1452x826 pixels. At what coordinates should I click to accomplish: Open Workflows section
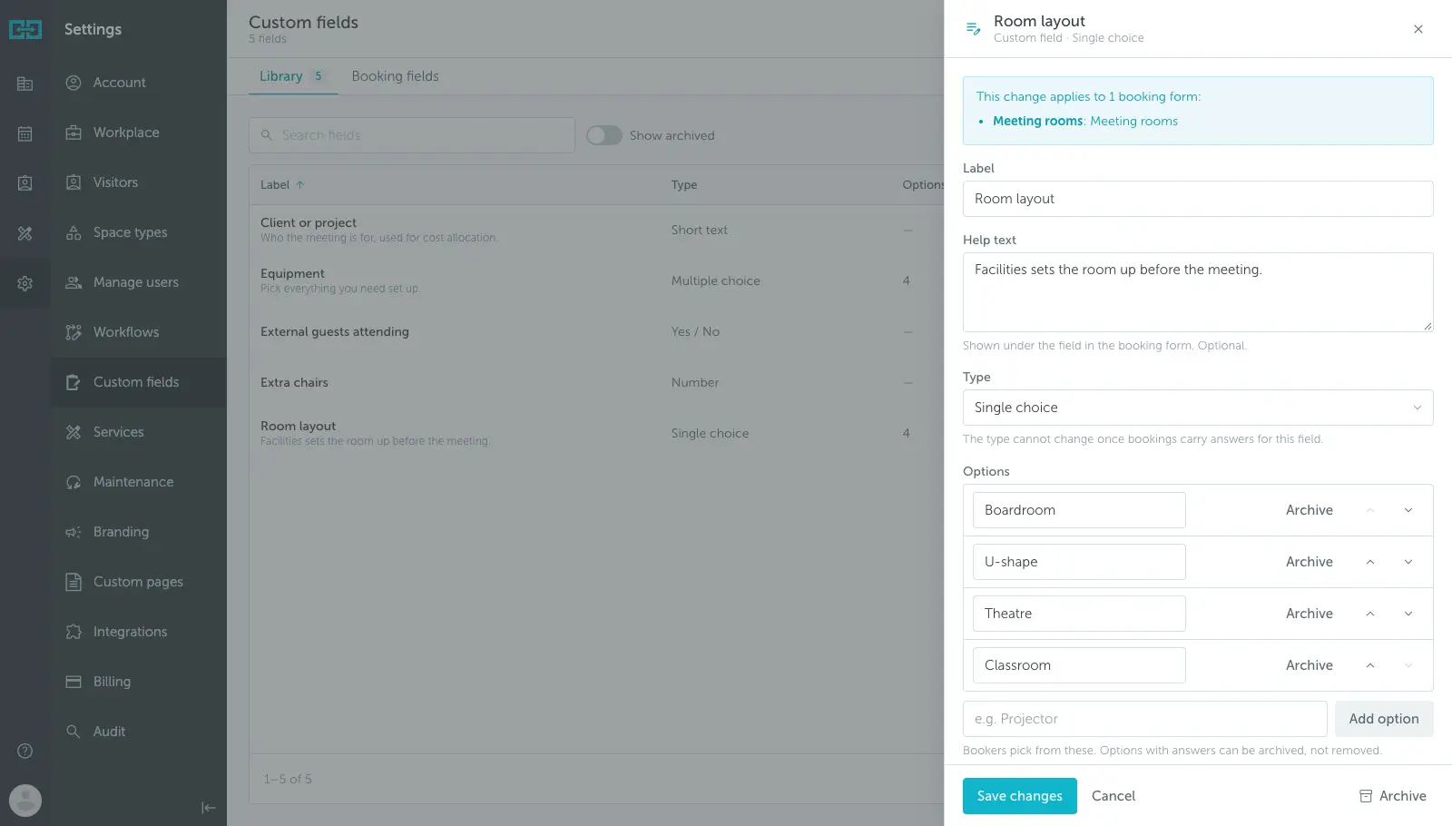pos(138,332)
